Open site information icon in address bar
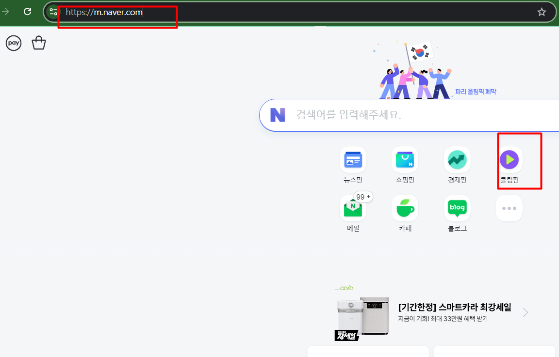 (x=53, y=12)
